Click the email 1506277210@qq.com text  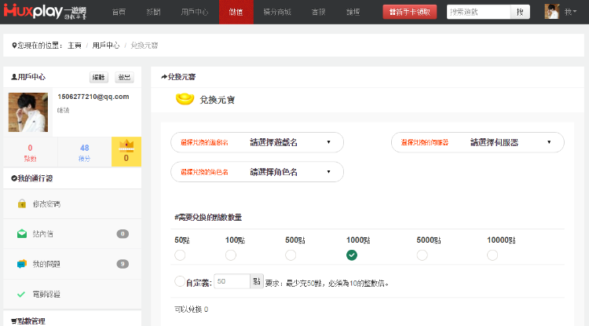click(x=93, y=97)
